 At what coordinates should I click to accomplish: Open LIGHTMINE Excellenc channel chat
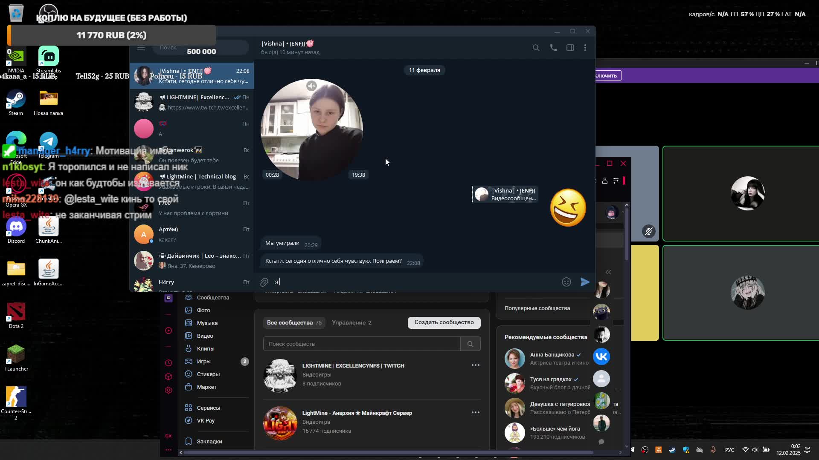coord(192,102)
